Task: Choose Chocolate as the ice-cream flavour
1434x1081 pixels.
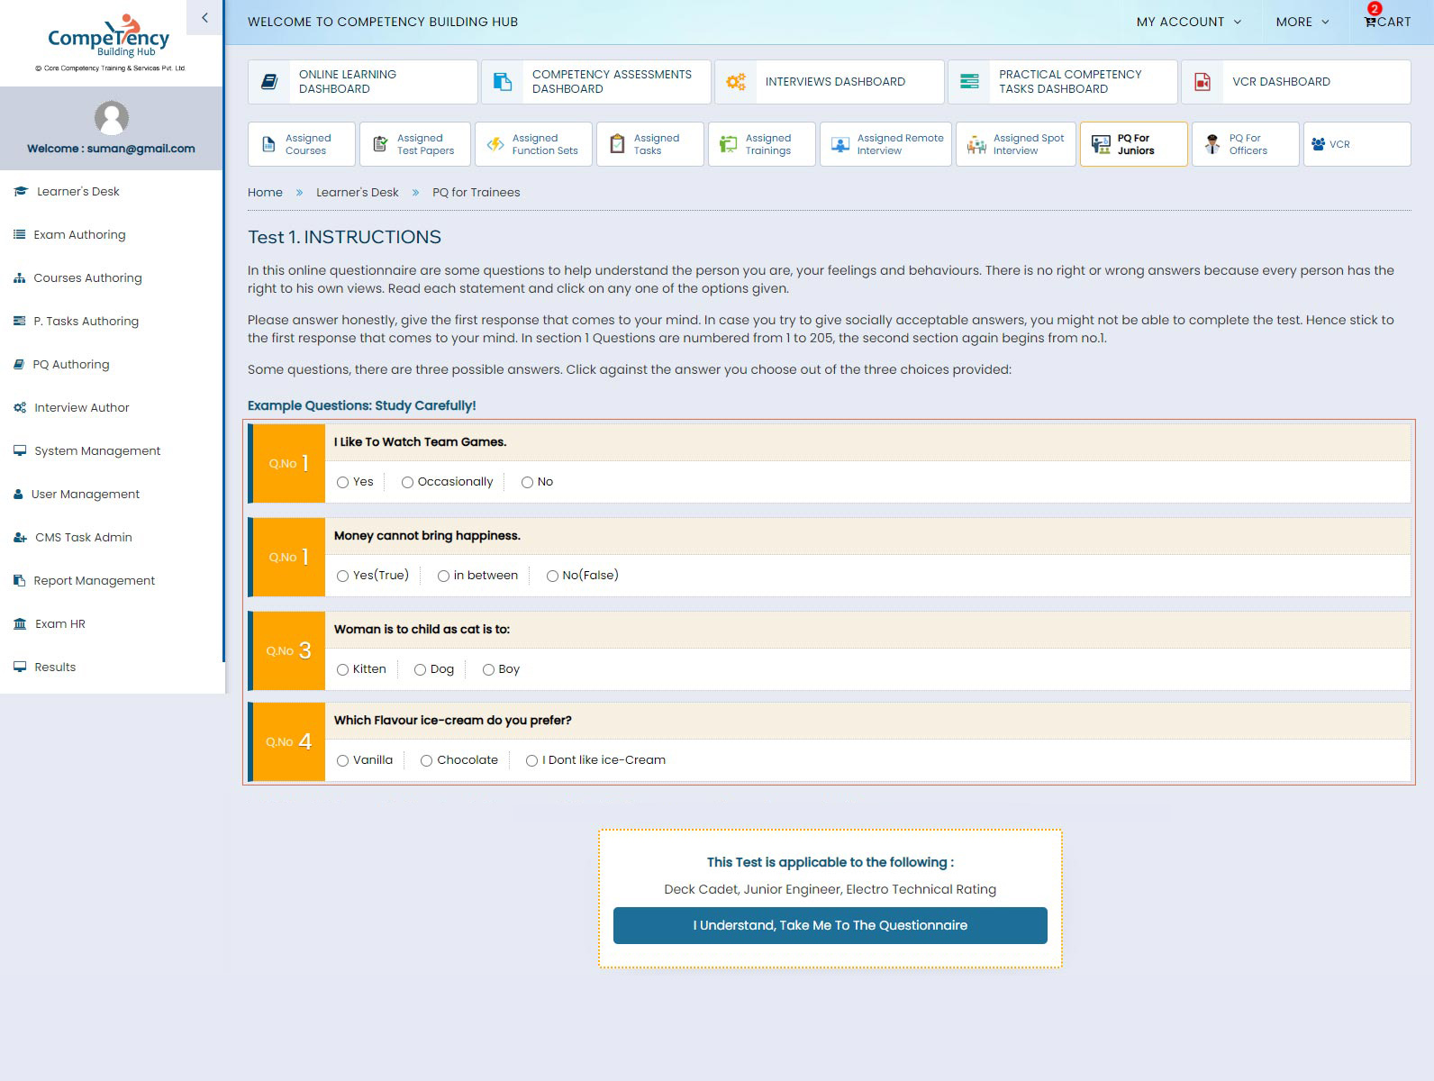Action: (x=427, y=761)
